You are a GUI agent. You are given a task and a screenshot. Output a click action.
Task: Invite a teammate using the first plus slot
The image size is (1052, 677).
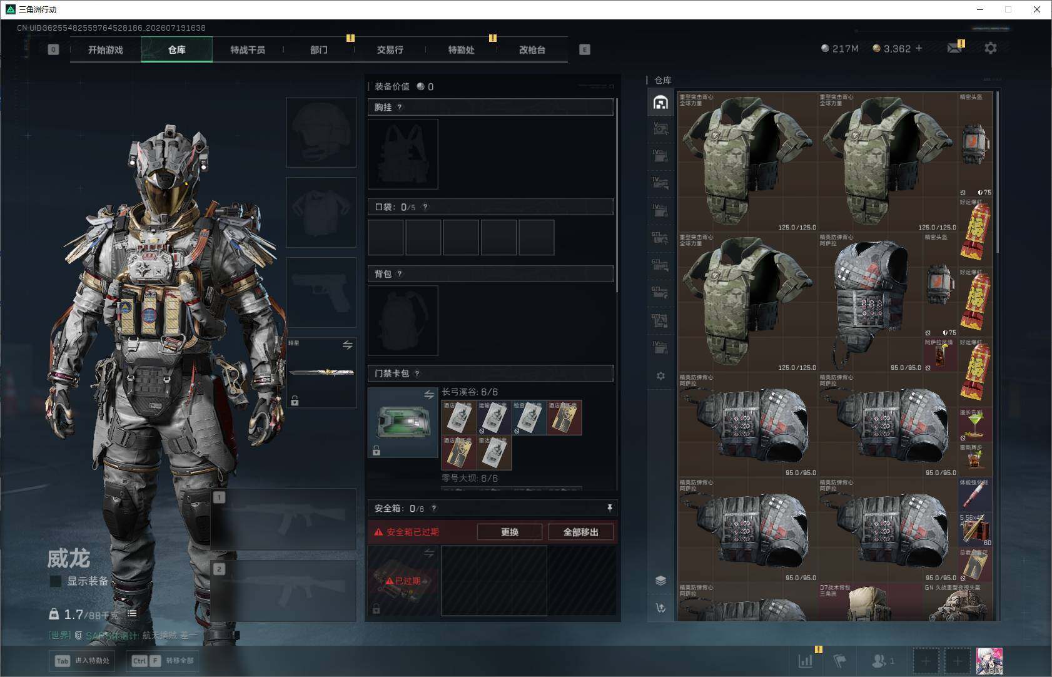tap(926, 661)
